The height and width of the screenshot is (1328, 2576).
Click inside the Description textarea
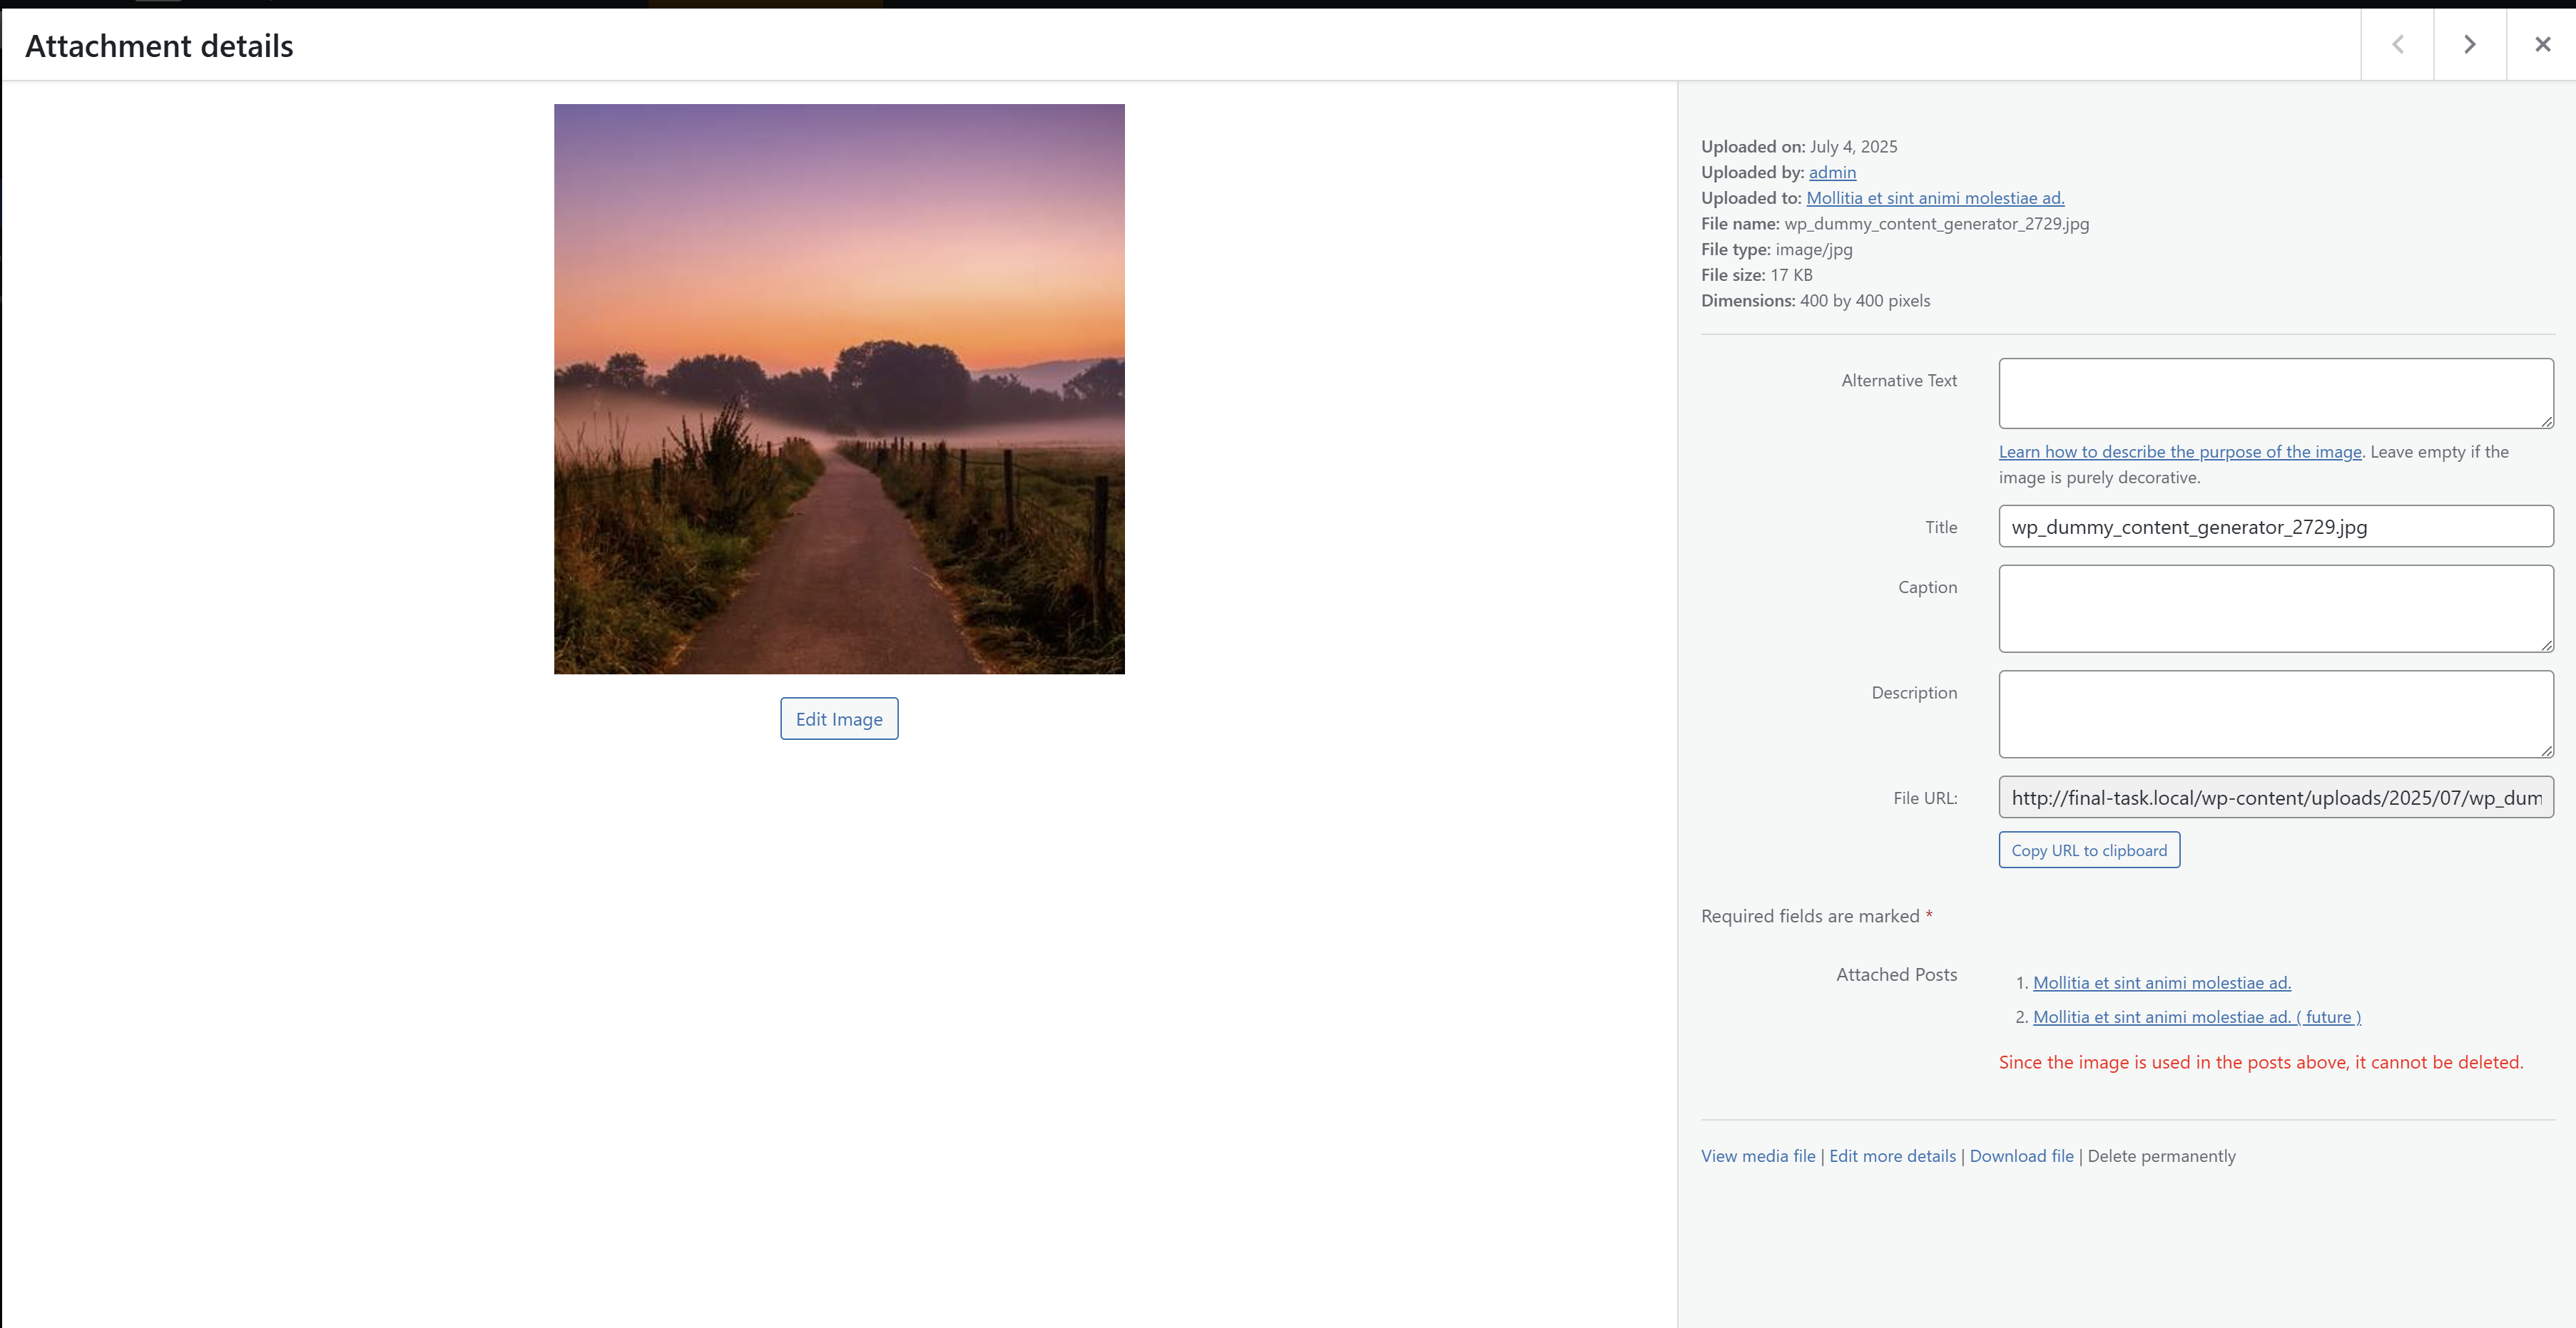2275,714
